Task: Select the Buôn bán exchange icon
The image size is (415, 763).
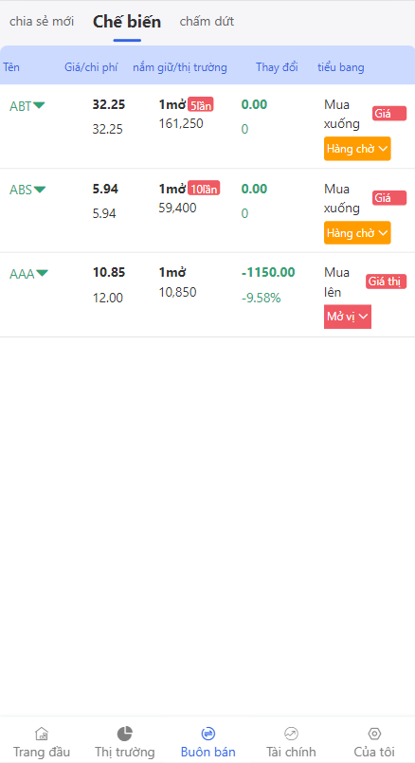Action: [x=207, y=734]
